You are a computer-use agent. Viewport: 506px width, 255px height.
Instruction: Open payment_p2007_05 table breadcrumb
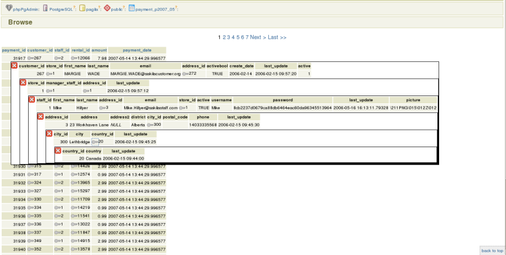(x=153, y=9)
